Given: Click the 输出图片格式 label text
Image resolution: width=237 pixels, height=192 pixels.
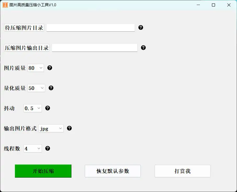Looking at the screenshot, I should (20, 128).
